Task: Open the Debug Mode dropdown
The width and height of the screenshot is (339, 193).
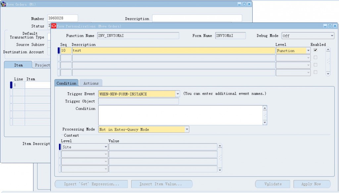Action: [x=332, y=35]
